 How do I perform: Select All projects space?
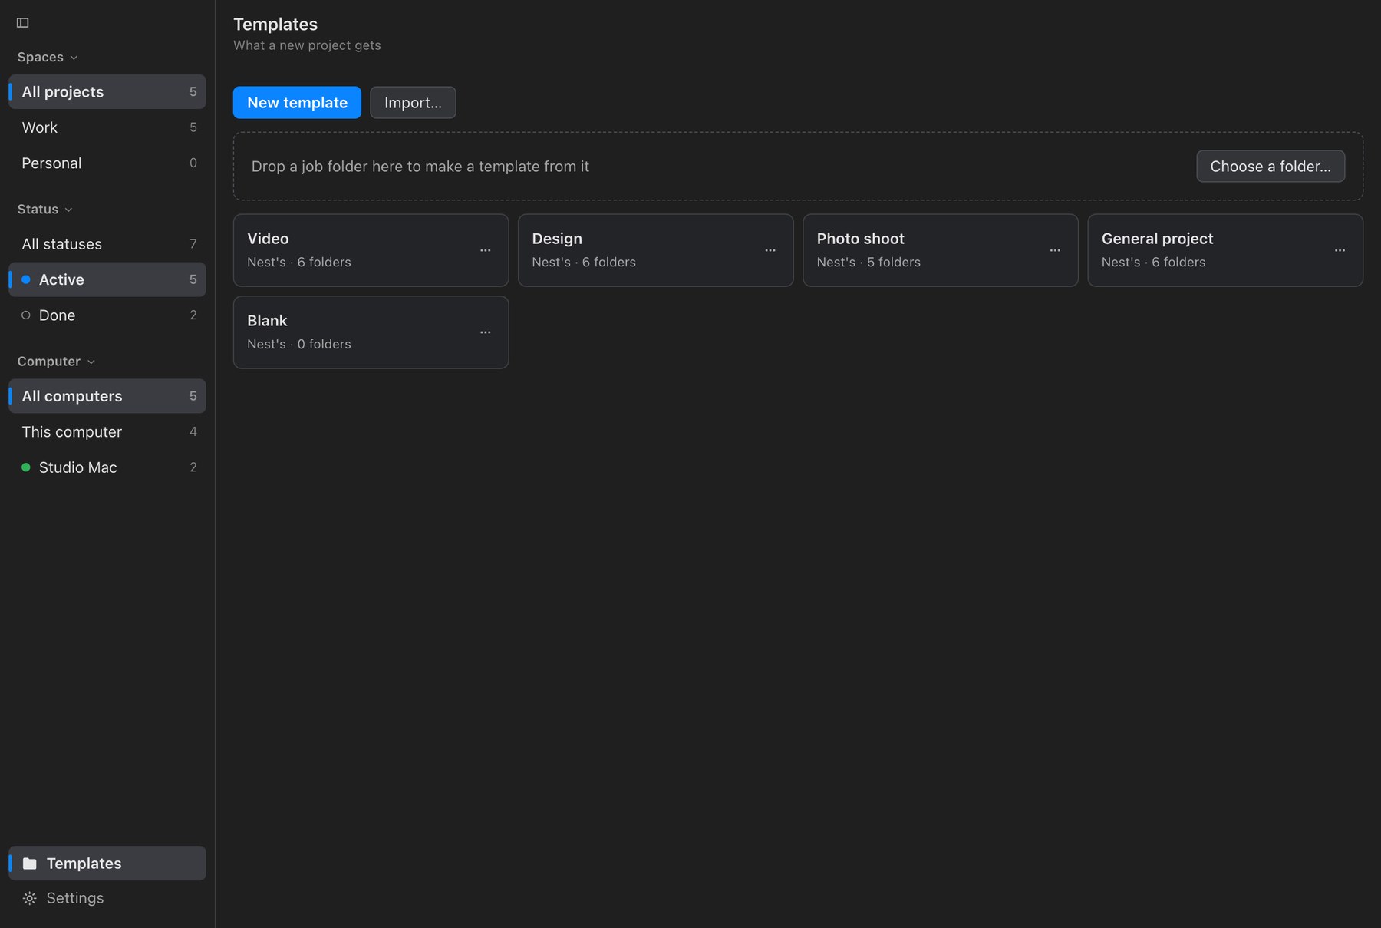point(107,92)
